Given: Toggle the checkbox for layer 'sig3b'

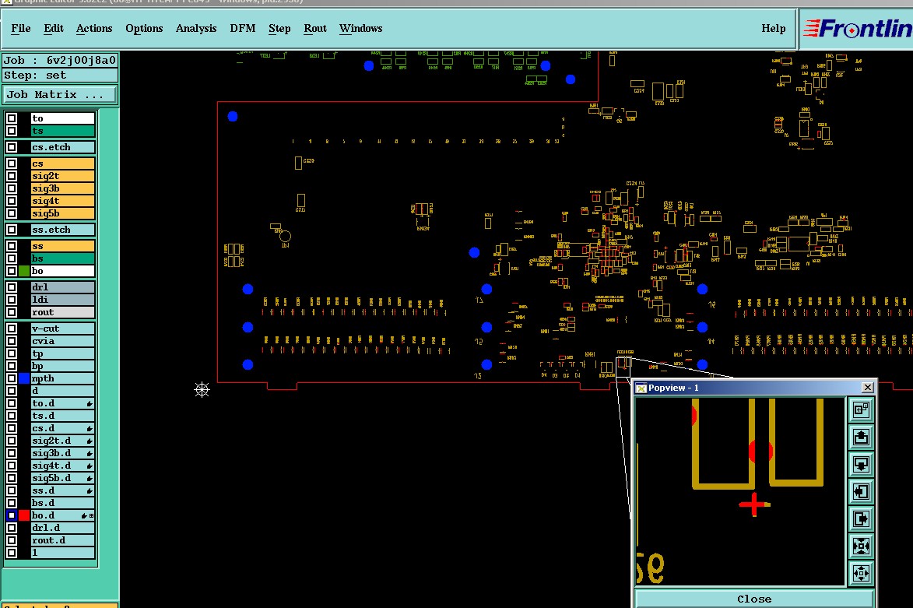Looking at the screenshot, I should (x=12, y=188).
